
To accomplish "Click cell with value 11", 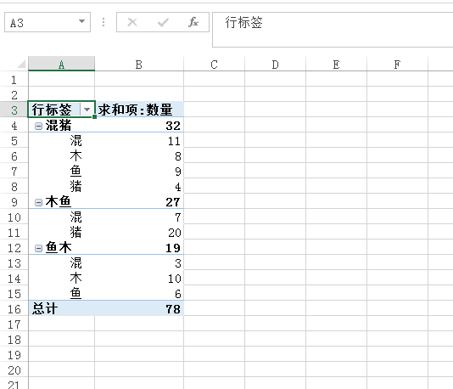I will pyautogui.click(x=139, y=141).
